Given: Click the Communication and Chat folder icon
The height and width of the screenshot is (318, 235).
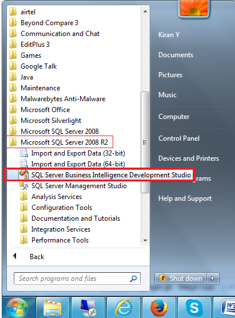Looking at the screenshot, I should 13,34.
